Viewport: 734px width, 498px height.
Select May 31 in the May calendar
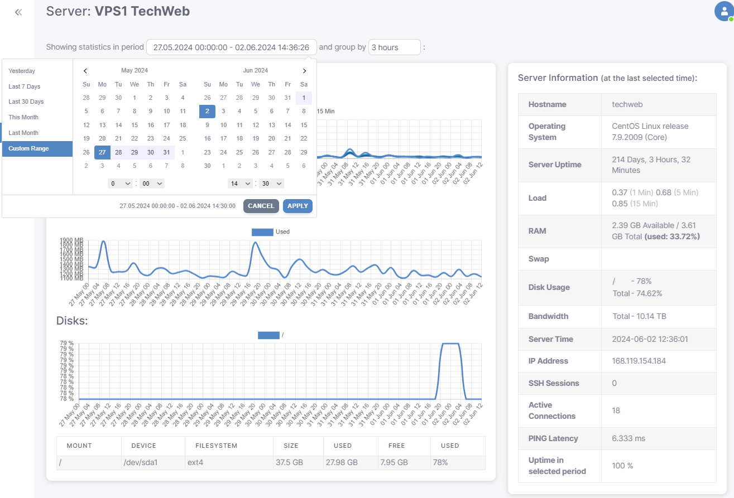[x=166, y=152]
